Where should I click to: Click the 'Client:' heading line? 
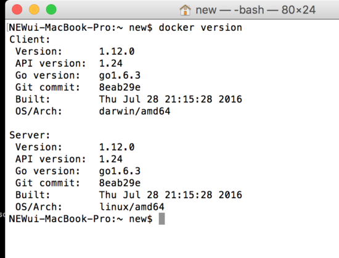click(30, 40)
